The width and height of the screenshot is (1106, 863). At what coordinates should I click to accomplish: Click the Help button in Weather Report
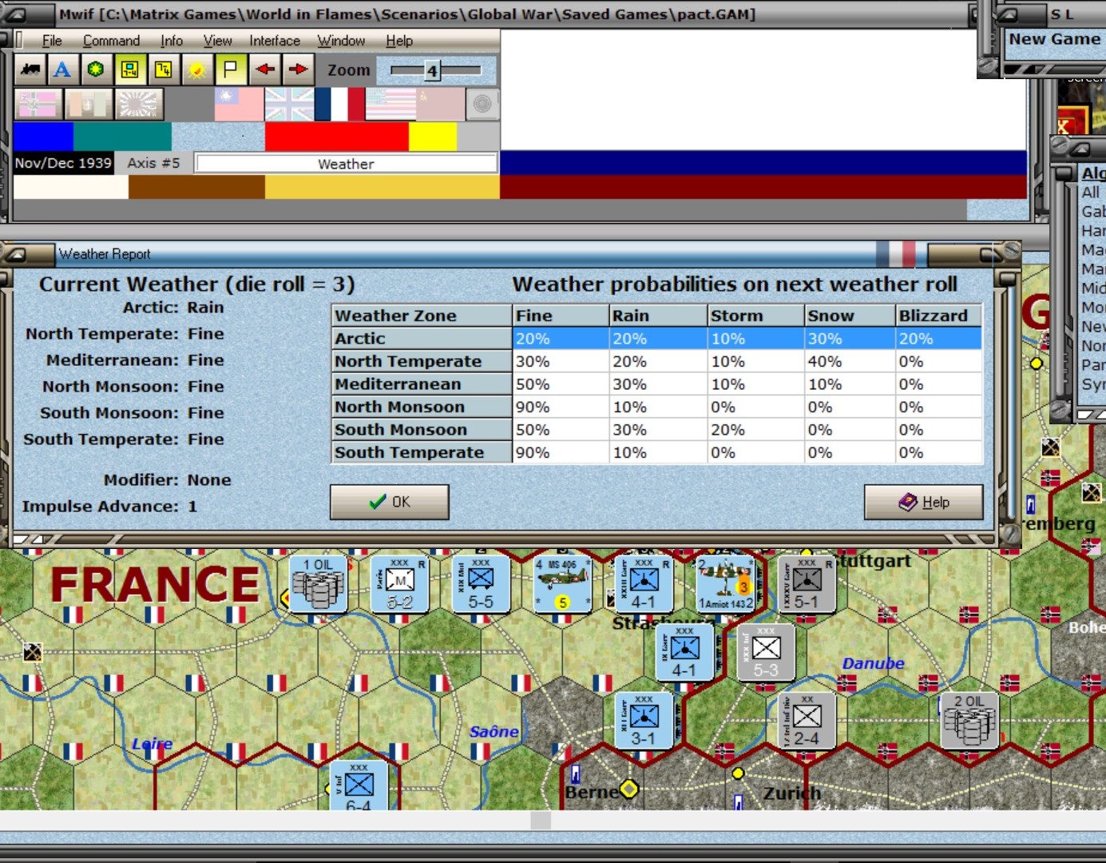point(924,502)
